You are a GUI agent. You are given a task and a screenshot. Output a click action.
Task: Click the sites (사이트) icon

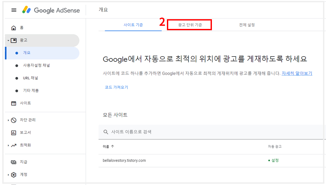point(13,103)
